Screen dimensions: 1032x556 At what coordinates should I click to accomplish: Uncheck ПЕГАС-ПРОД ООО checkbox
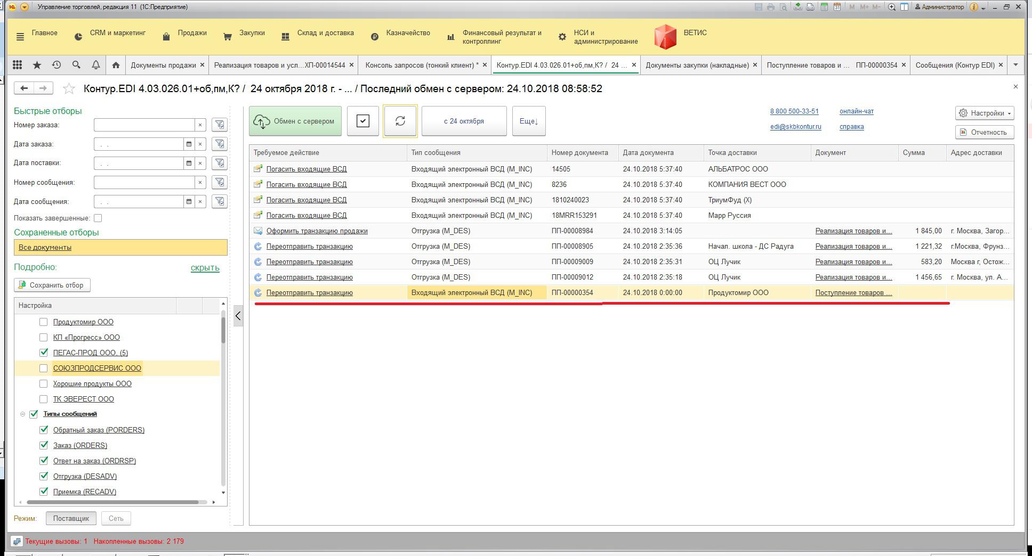point(44,353)
